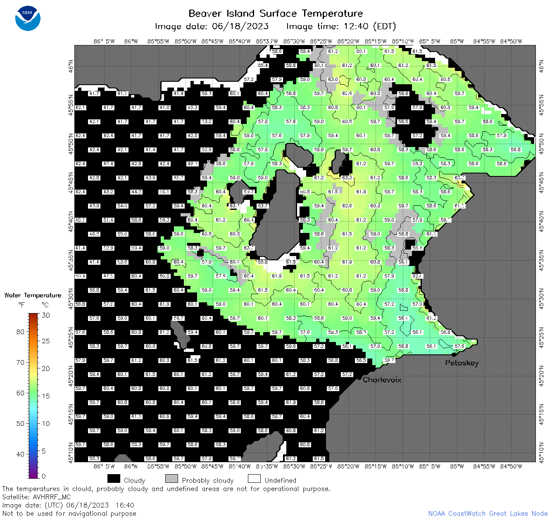Click the 'Probably cloudy' legend label

click(208, 480)
